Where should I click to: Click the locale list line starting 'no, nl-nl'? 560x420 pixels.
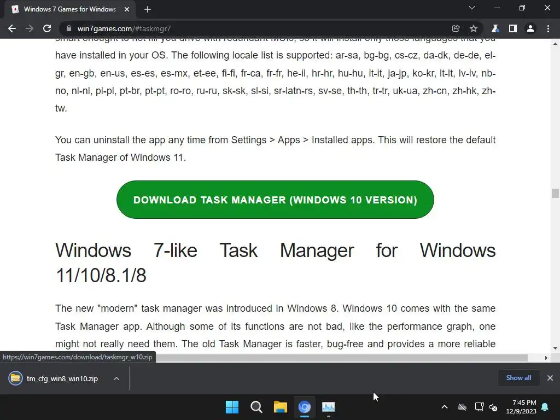click(275, 91)
